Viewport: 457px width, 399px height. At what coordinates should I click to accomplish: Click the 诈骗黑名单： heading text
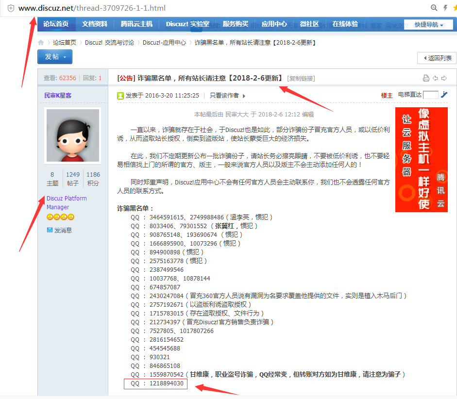coord(135,209)
